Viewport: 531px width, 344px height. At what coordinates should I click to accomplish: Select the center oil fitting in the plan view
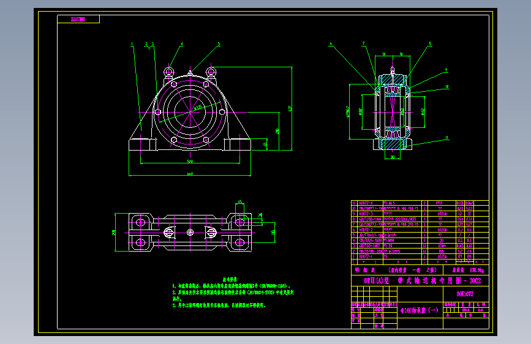[190, 233]
